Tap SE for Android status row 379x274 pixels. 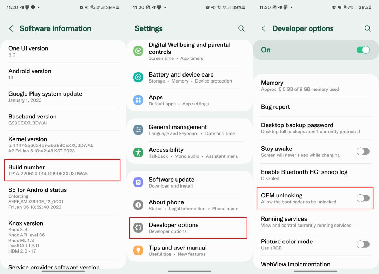tap(63, 198)
